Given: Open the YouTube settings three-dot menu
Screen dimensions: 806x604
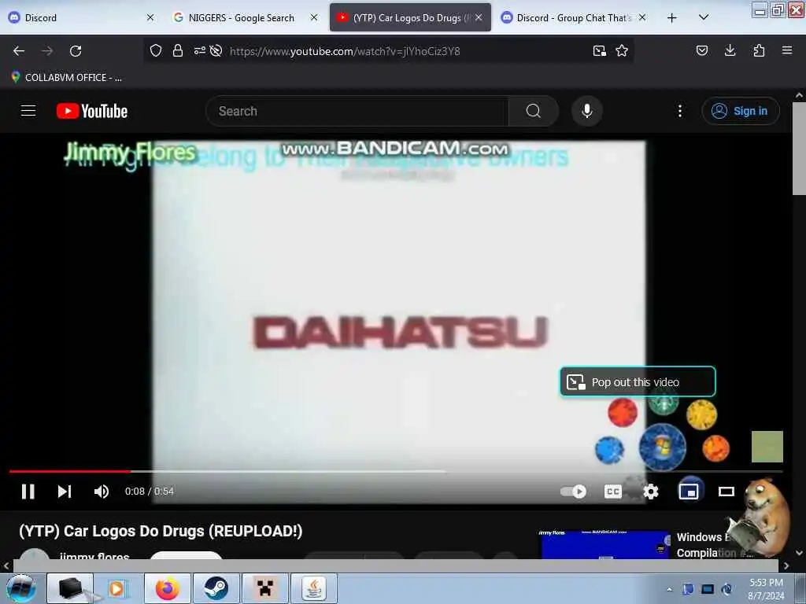Looking at the screenshot, I should [x=680, y=111].
